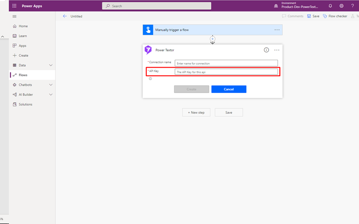The width and height of the screenshot is (359, 224).
Task: Open the trigger card ellipsis menu
Action: [277, 30]
